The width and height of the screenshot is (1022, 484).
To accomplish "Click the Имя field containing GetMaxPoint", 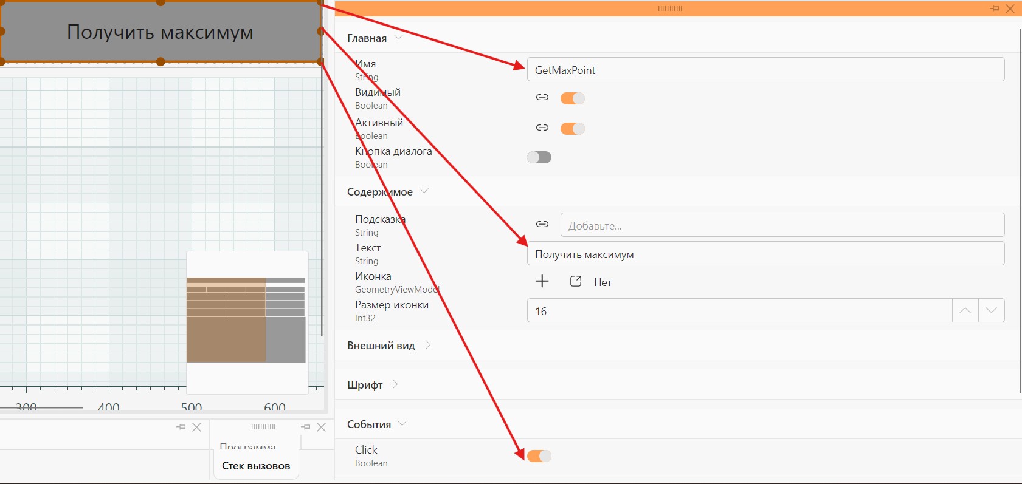I will pyautogui.click(x=765, y=69).
